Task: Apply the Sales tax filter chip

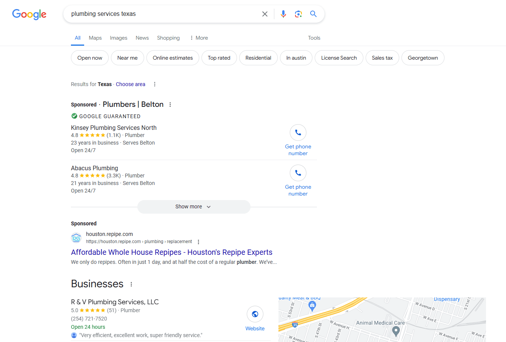Action: coord(382,58)
